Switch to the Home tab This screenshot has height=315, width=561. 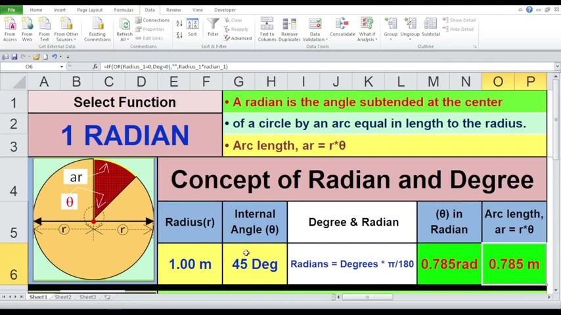[35, 10]
